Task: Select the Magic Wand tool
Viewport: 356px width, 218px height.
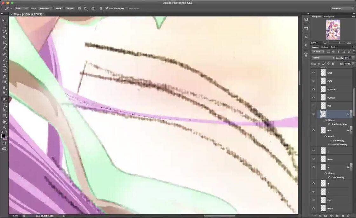Action: (4, 37)
